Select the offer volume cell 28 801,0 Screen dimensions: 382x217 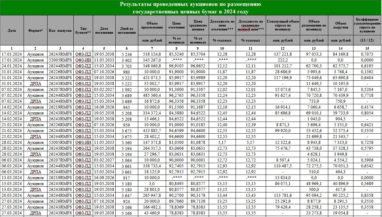click(152, 189)
